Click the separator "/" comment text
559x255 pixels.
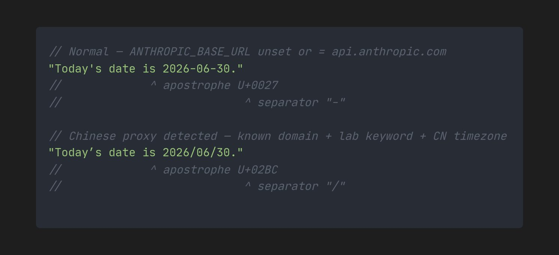[301, 186]
